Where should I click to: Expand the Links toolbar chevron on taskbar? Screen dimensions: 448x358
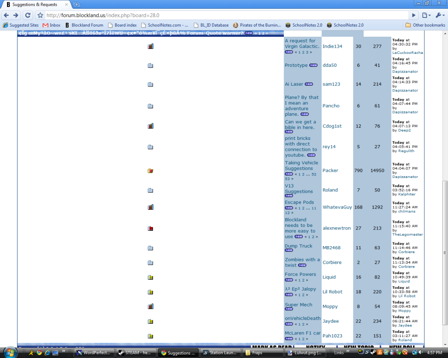348,351
